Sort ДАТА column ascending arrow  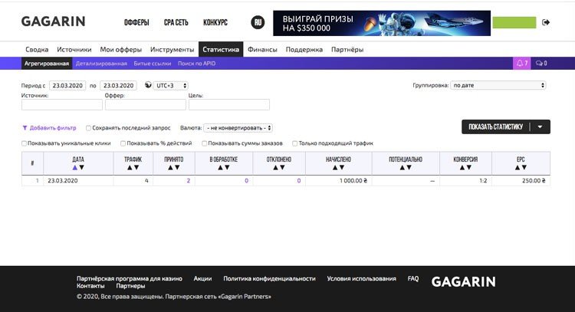click(75, 168)
